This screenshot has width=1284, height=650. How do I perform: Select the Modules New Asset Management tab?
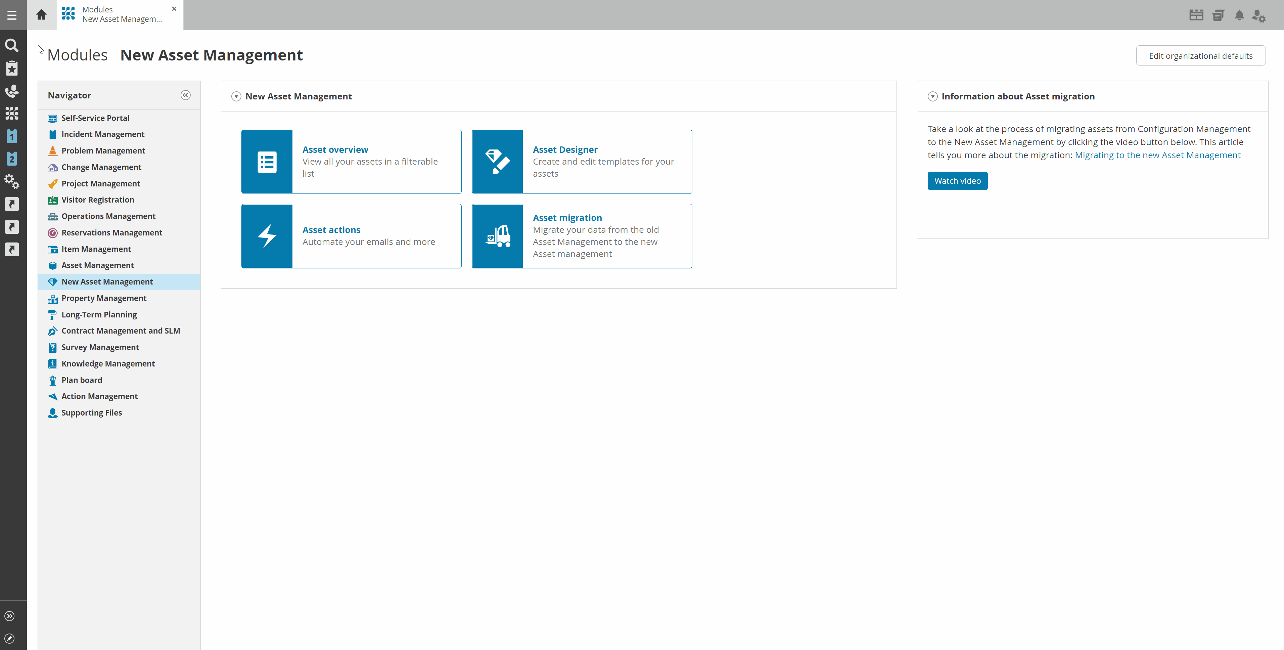coord(120,15)
